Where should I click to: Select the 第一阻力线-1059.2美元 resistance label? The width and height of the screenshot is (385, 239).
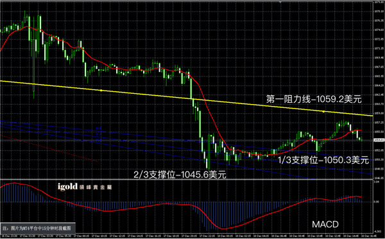point(314,100)
